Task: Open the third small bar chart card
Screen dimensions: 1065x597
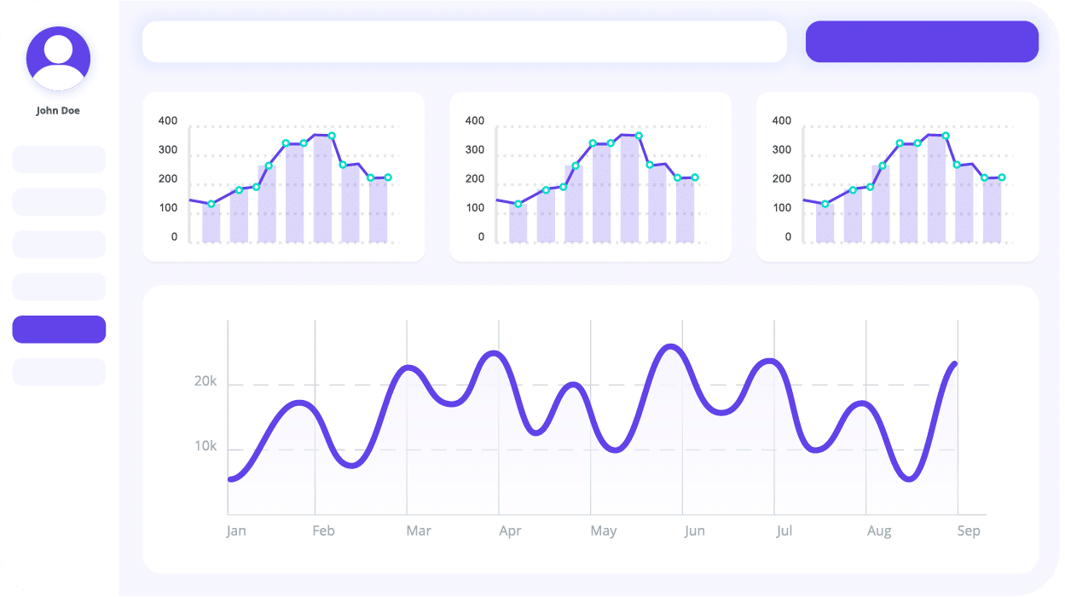Action: click(x=897, y=177)
